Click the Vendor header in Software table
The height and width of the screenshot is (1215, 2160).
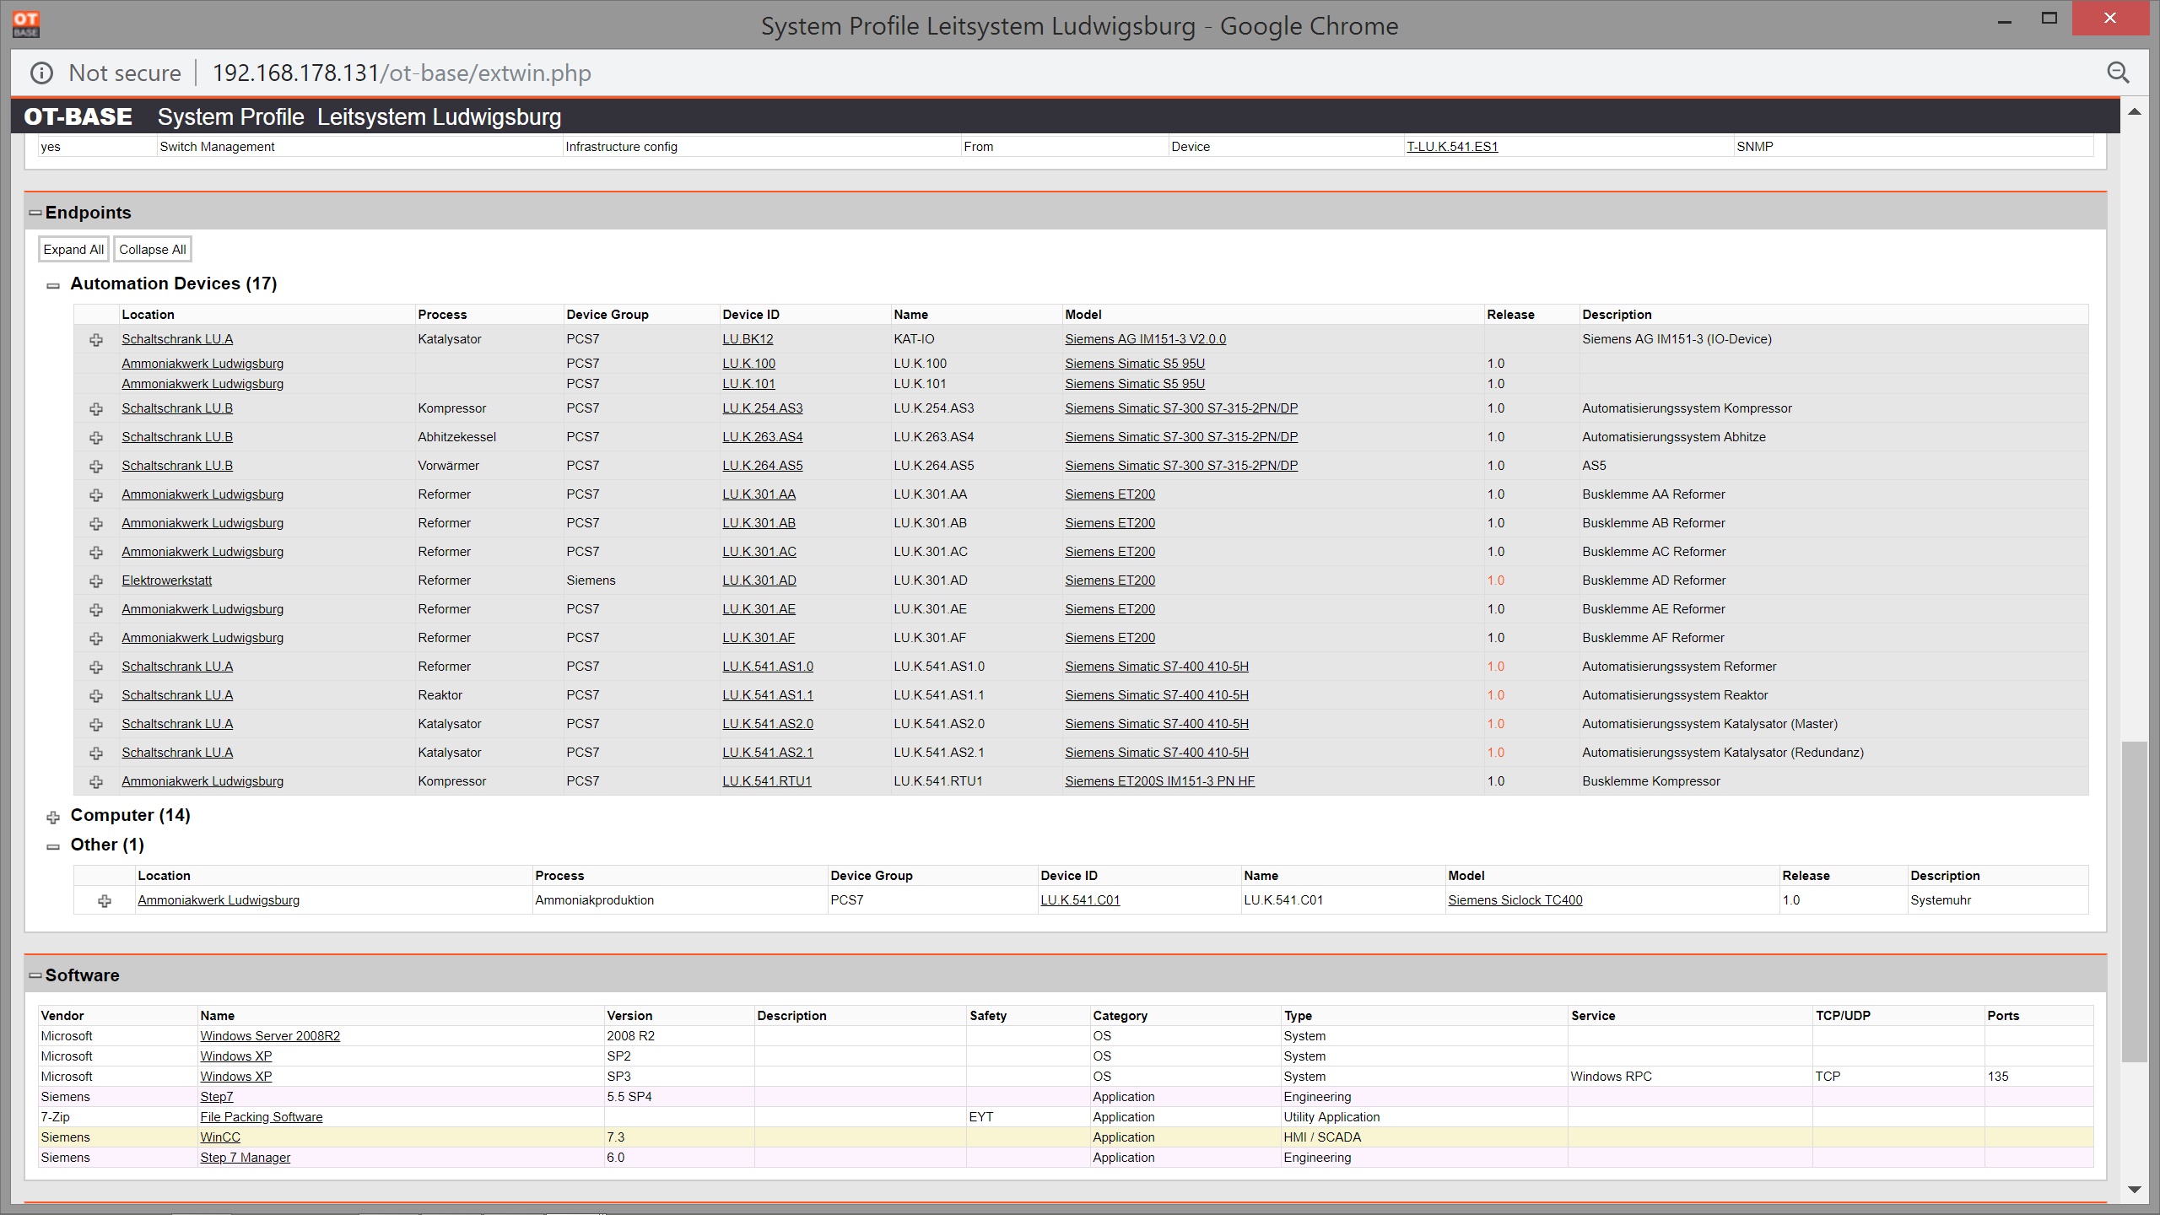(62, 1016)
